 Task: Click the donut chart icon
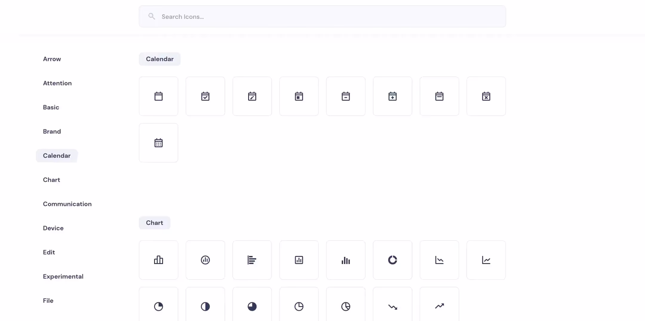[x=392, y=260]
